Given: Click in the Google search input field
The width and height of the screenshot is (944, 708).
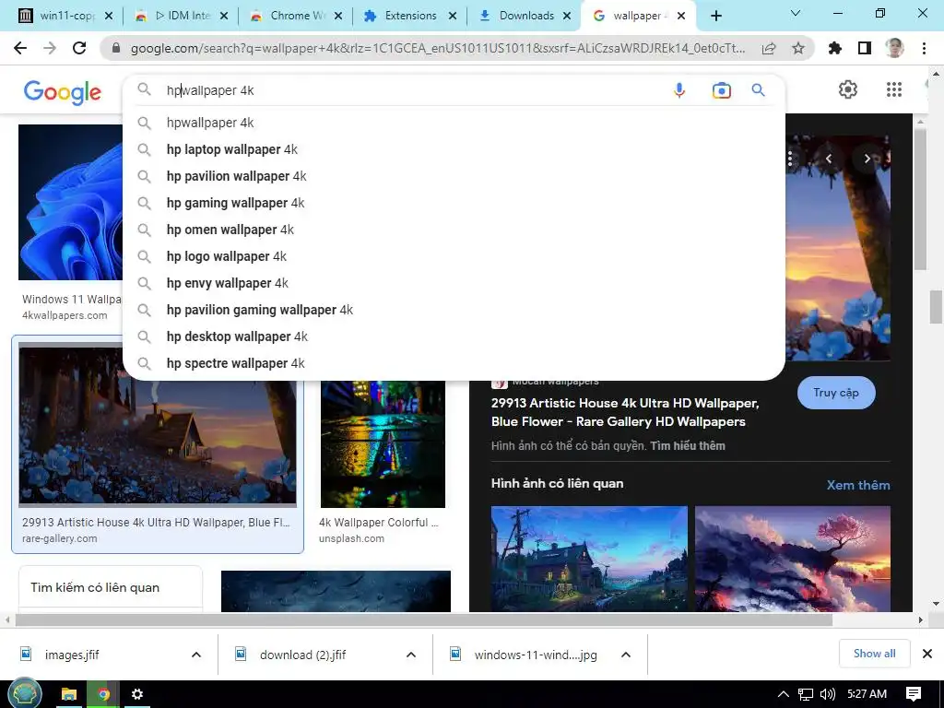Looking at the screenshot, I should (416, 90).
